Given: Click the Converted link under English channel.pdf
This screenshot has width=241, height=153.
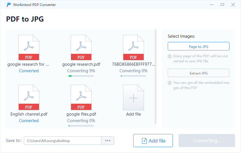Looking at the screenshot, I should click(x=29, y=121).
